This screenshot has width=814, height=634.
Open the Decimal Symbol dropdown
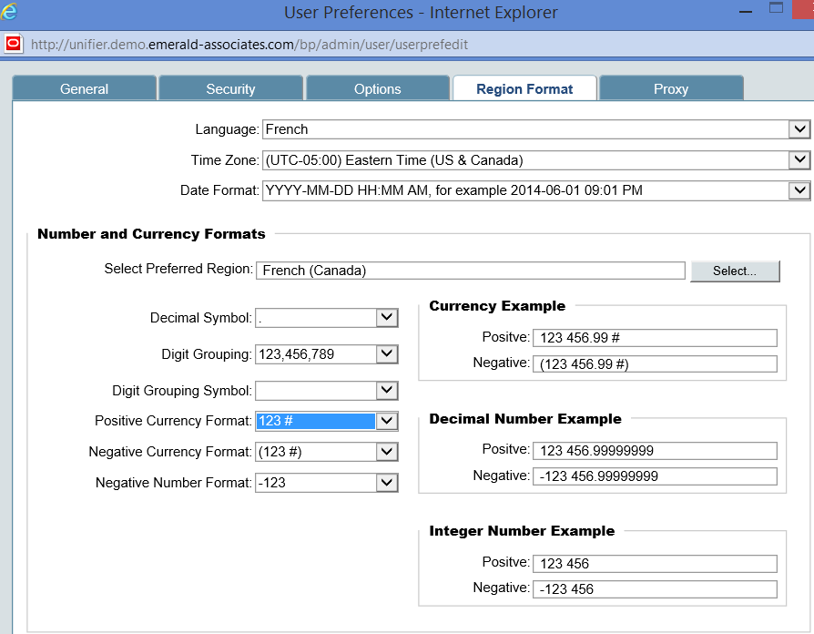(x=387, y=318)
